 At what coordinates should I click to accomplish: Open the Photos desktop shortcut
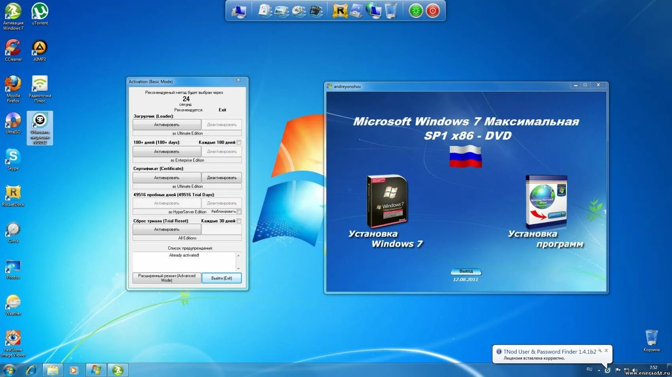coord(13,269)
